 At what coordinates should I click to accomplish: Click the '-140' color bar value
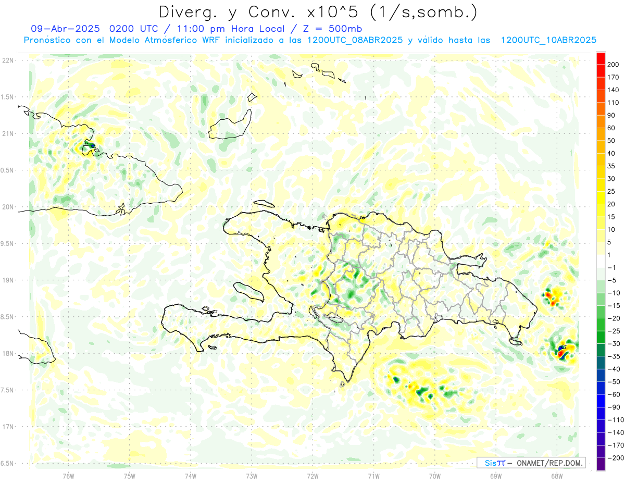point(616,432)
